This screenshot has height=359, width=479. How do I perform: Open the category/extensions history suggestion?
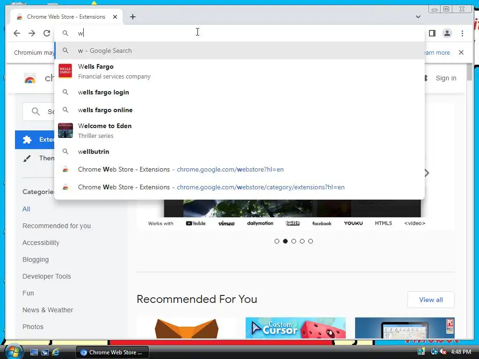click(x=239, y=187)
